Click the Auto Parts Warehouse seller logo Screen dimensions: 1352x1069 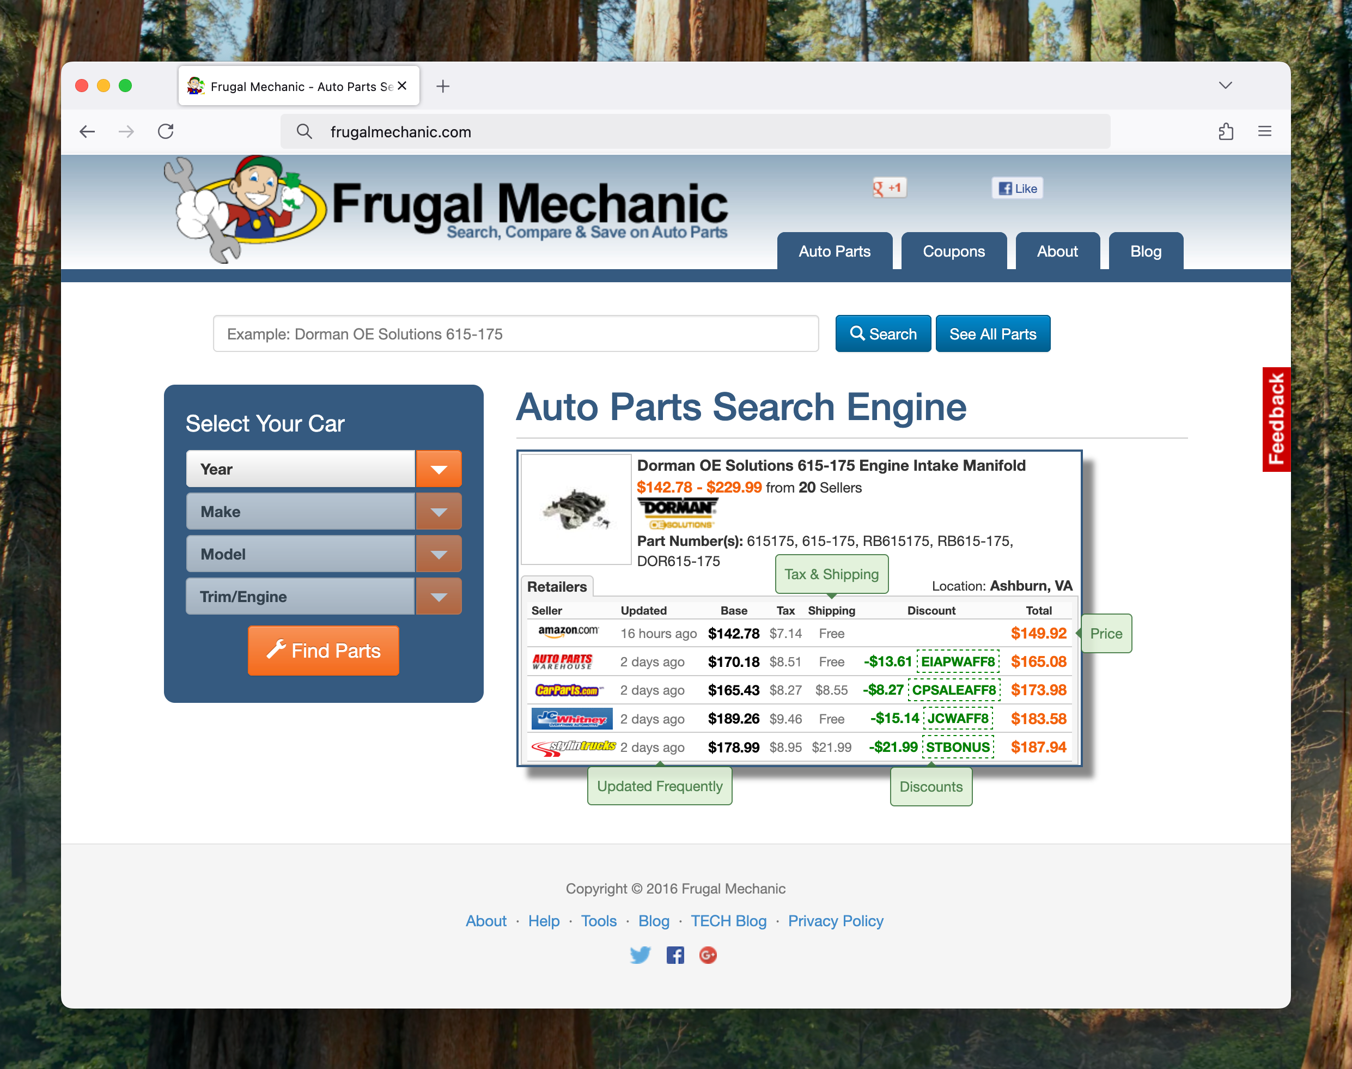[x=562, y=661]
